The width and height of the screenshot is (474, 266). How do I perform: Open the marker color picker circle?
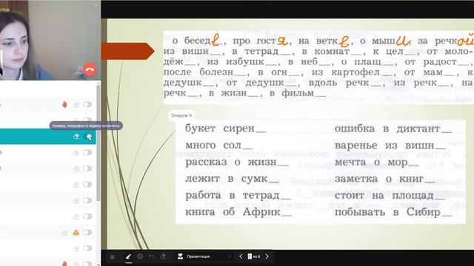[x=140, y=256]
